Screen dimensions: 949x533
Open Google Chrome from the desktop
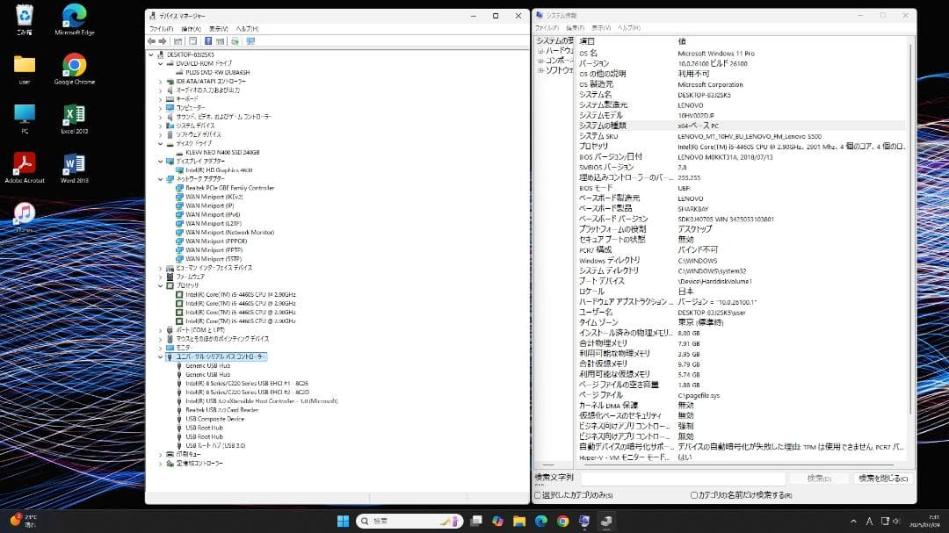click(x=73, y=66)
